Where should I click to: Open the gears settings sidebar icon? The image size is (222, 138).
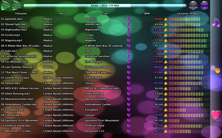coord(216,69)
